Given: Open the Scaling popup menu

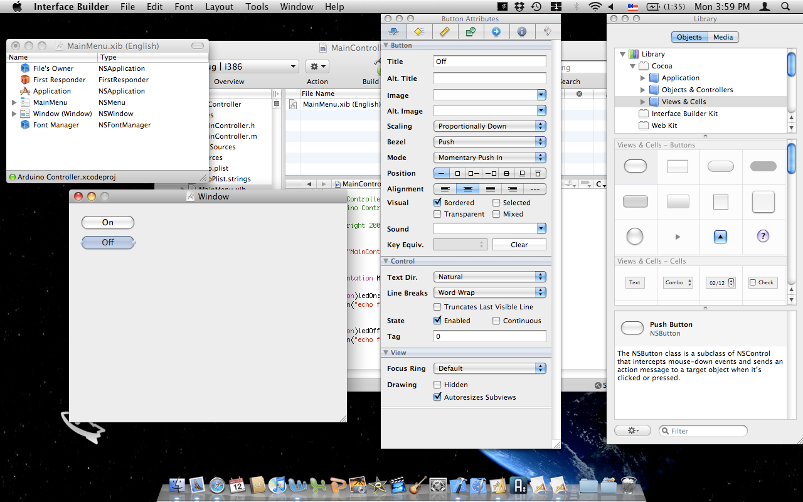Looking at the screenshot, I should point(490,126).
